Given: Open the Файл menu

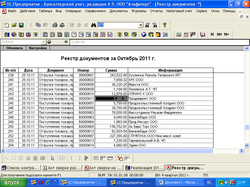Looking at the screenshot, I should 12,11.
